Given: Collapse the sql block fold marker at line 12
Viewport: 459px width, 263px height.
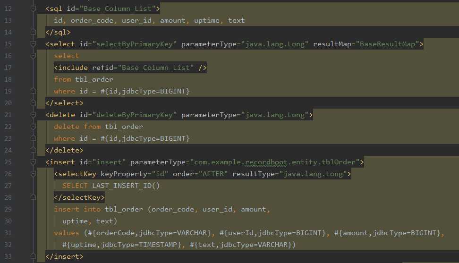Looking at the screenshot, I should [33, 9].
